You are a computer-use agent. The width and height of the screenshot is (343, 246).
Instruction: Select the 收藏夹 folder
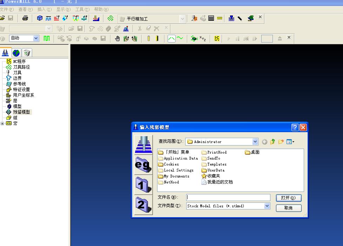(x=211, y=176)
